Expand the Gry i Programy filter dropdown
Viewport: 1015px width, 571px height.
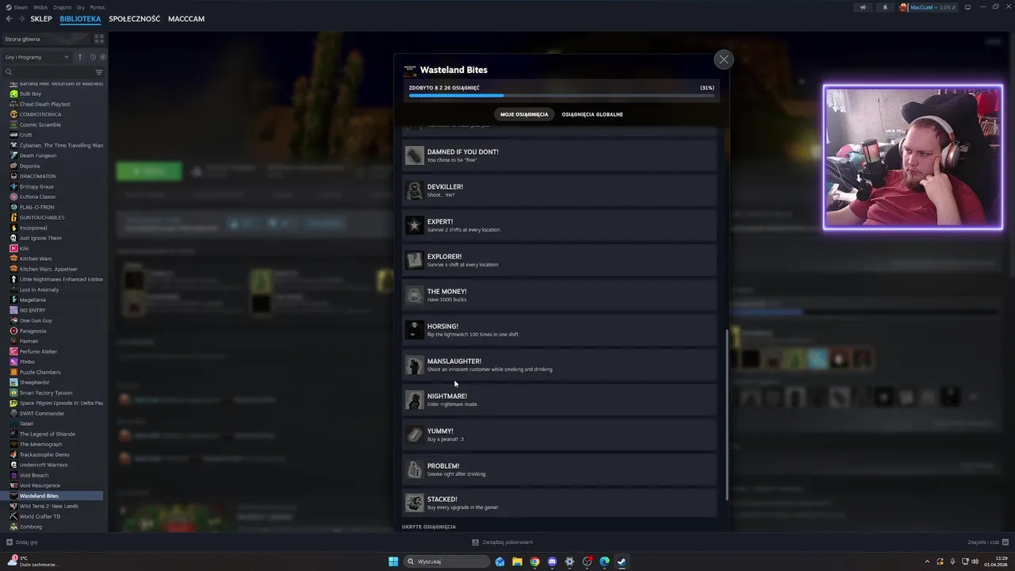[36, 57]
